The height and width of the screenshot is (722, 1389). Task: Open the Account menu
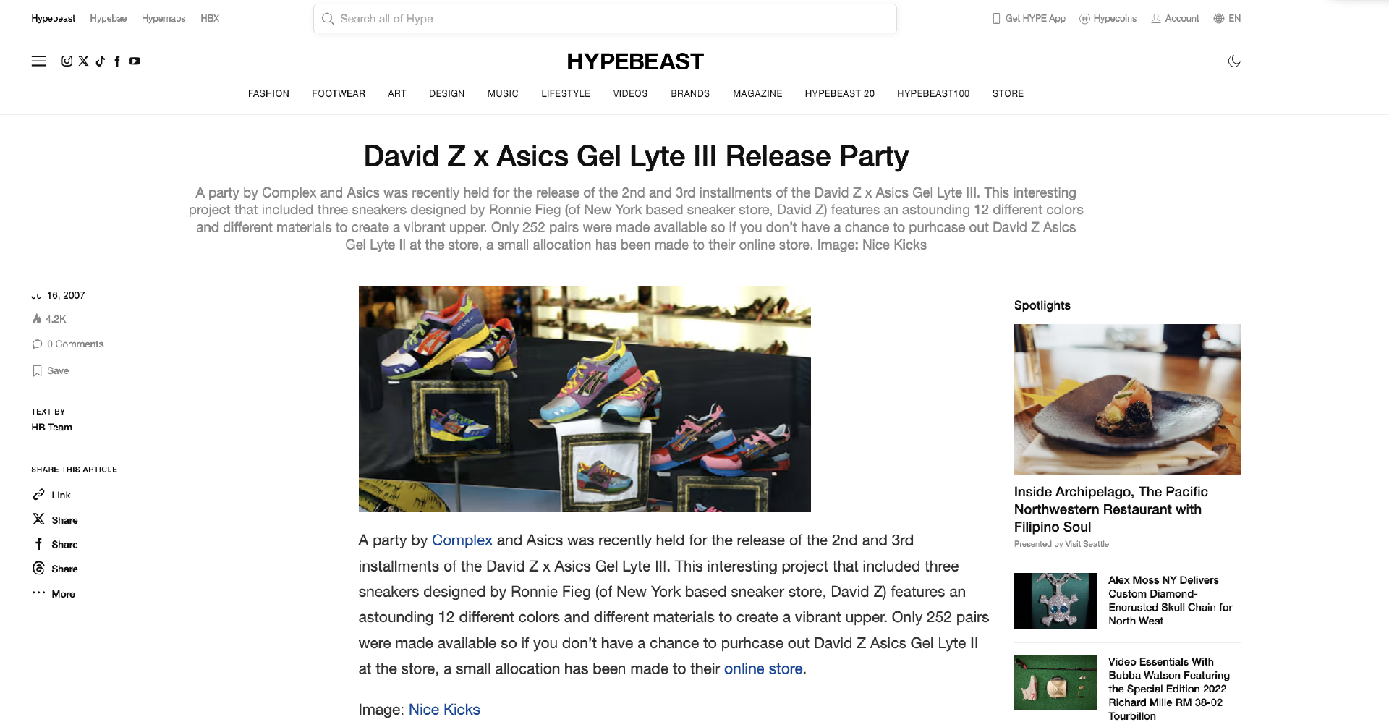click(x=1175, y=19)
